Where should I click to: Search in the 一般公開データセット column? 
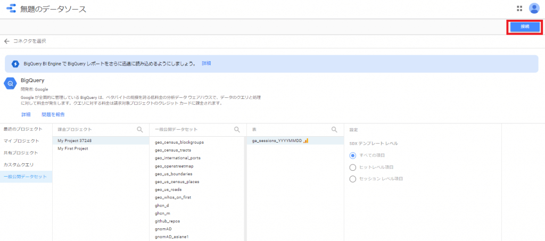pyautogui.click(x=237, y=129)
